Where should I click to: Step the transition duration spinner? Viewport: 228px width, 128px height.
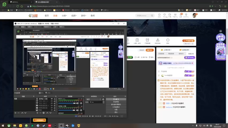103,102
